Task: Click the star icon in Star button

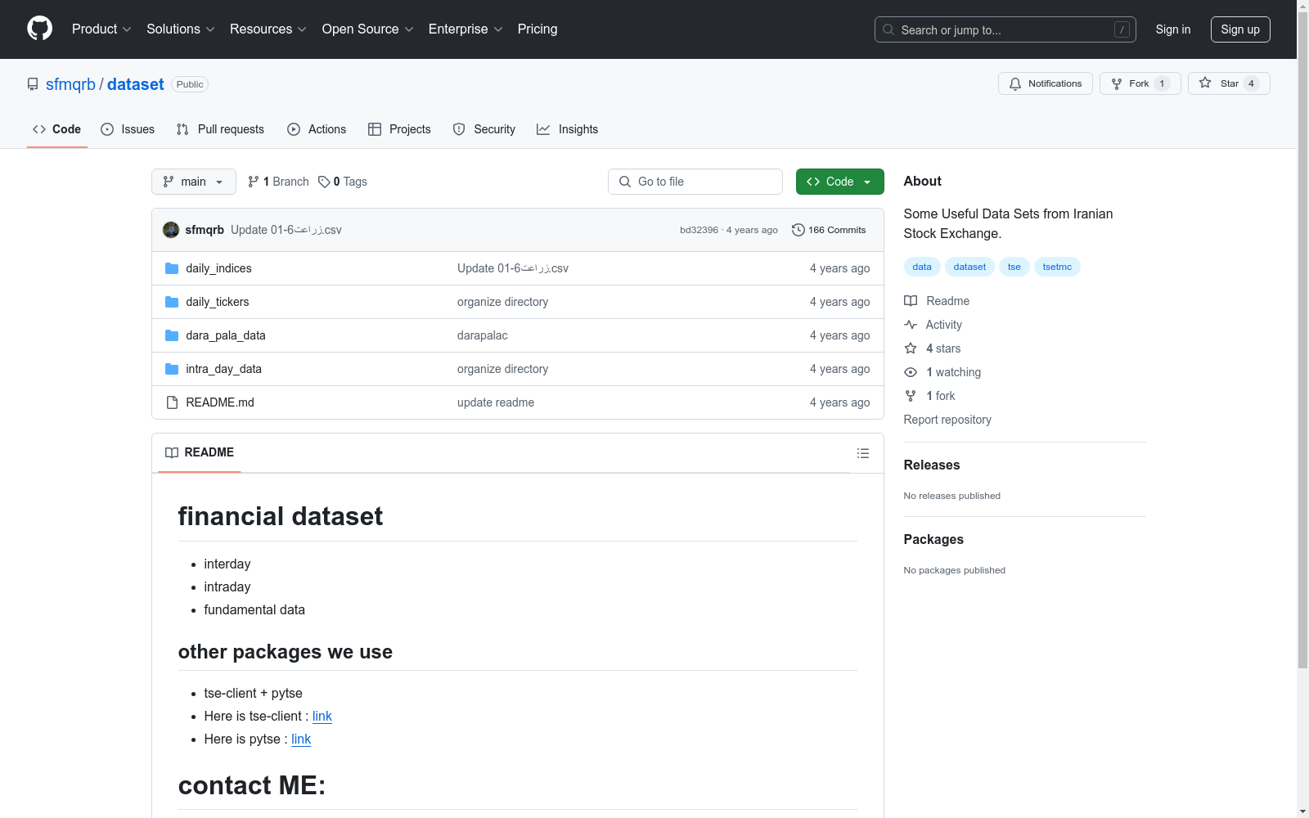Action: coord(1205,83)
